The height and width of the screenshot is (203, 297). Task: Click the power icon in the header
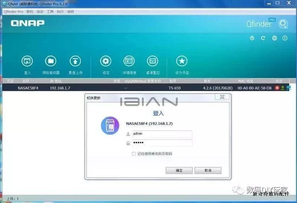pyautogui.click(x=252, y=38)
